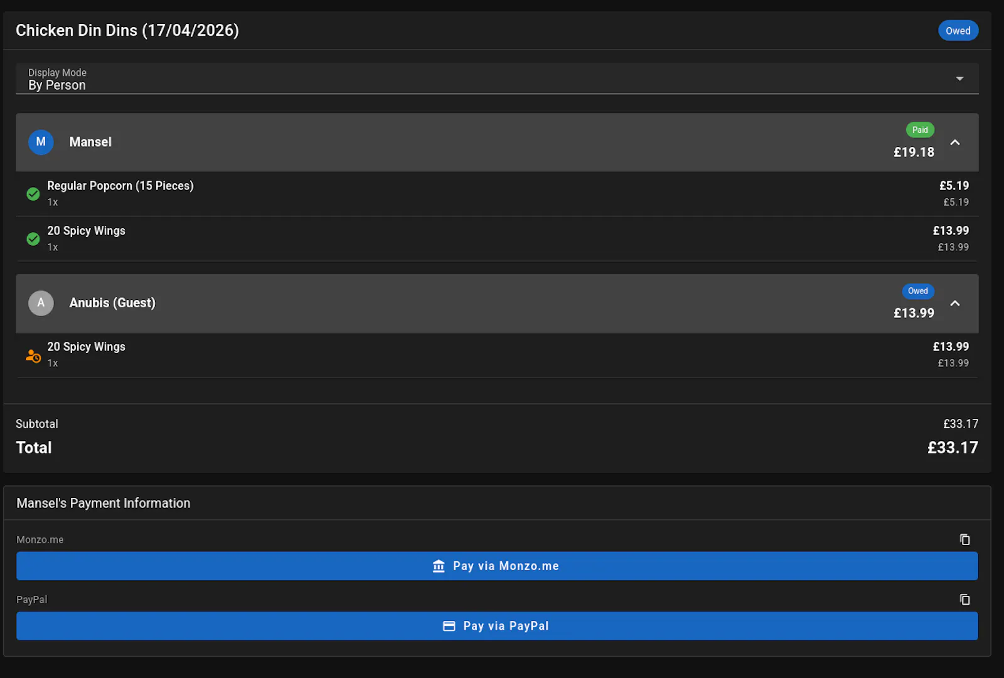1004x678 pixels.
Task: Click the £5.19 popcorn price
Action: coord(954,186)
